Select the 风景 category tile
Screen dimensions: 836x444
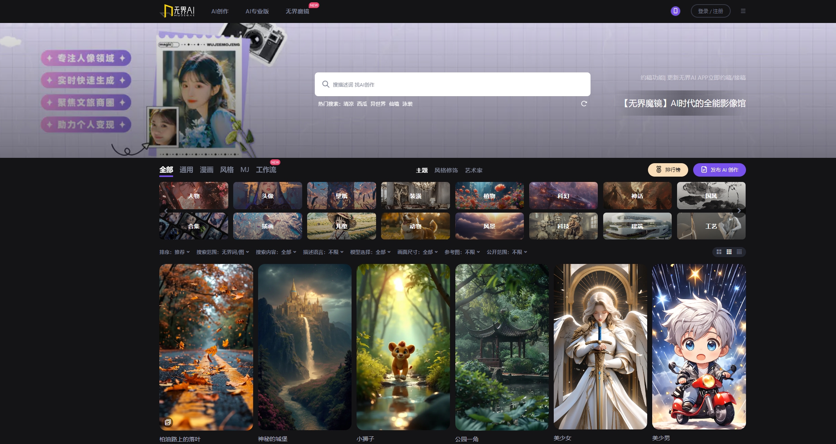[489, 226]
